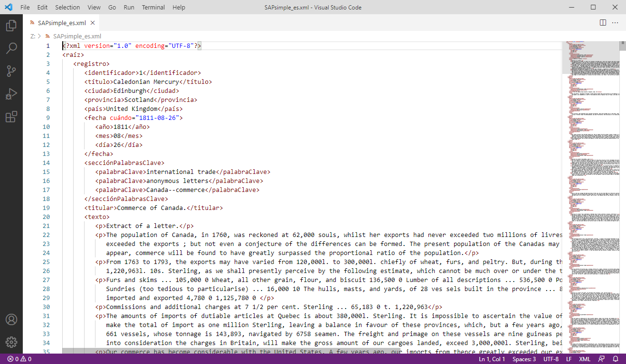
Task: Expand the breadcrumb chevron after Z:
Action: [x=38, y=36]
